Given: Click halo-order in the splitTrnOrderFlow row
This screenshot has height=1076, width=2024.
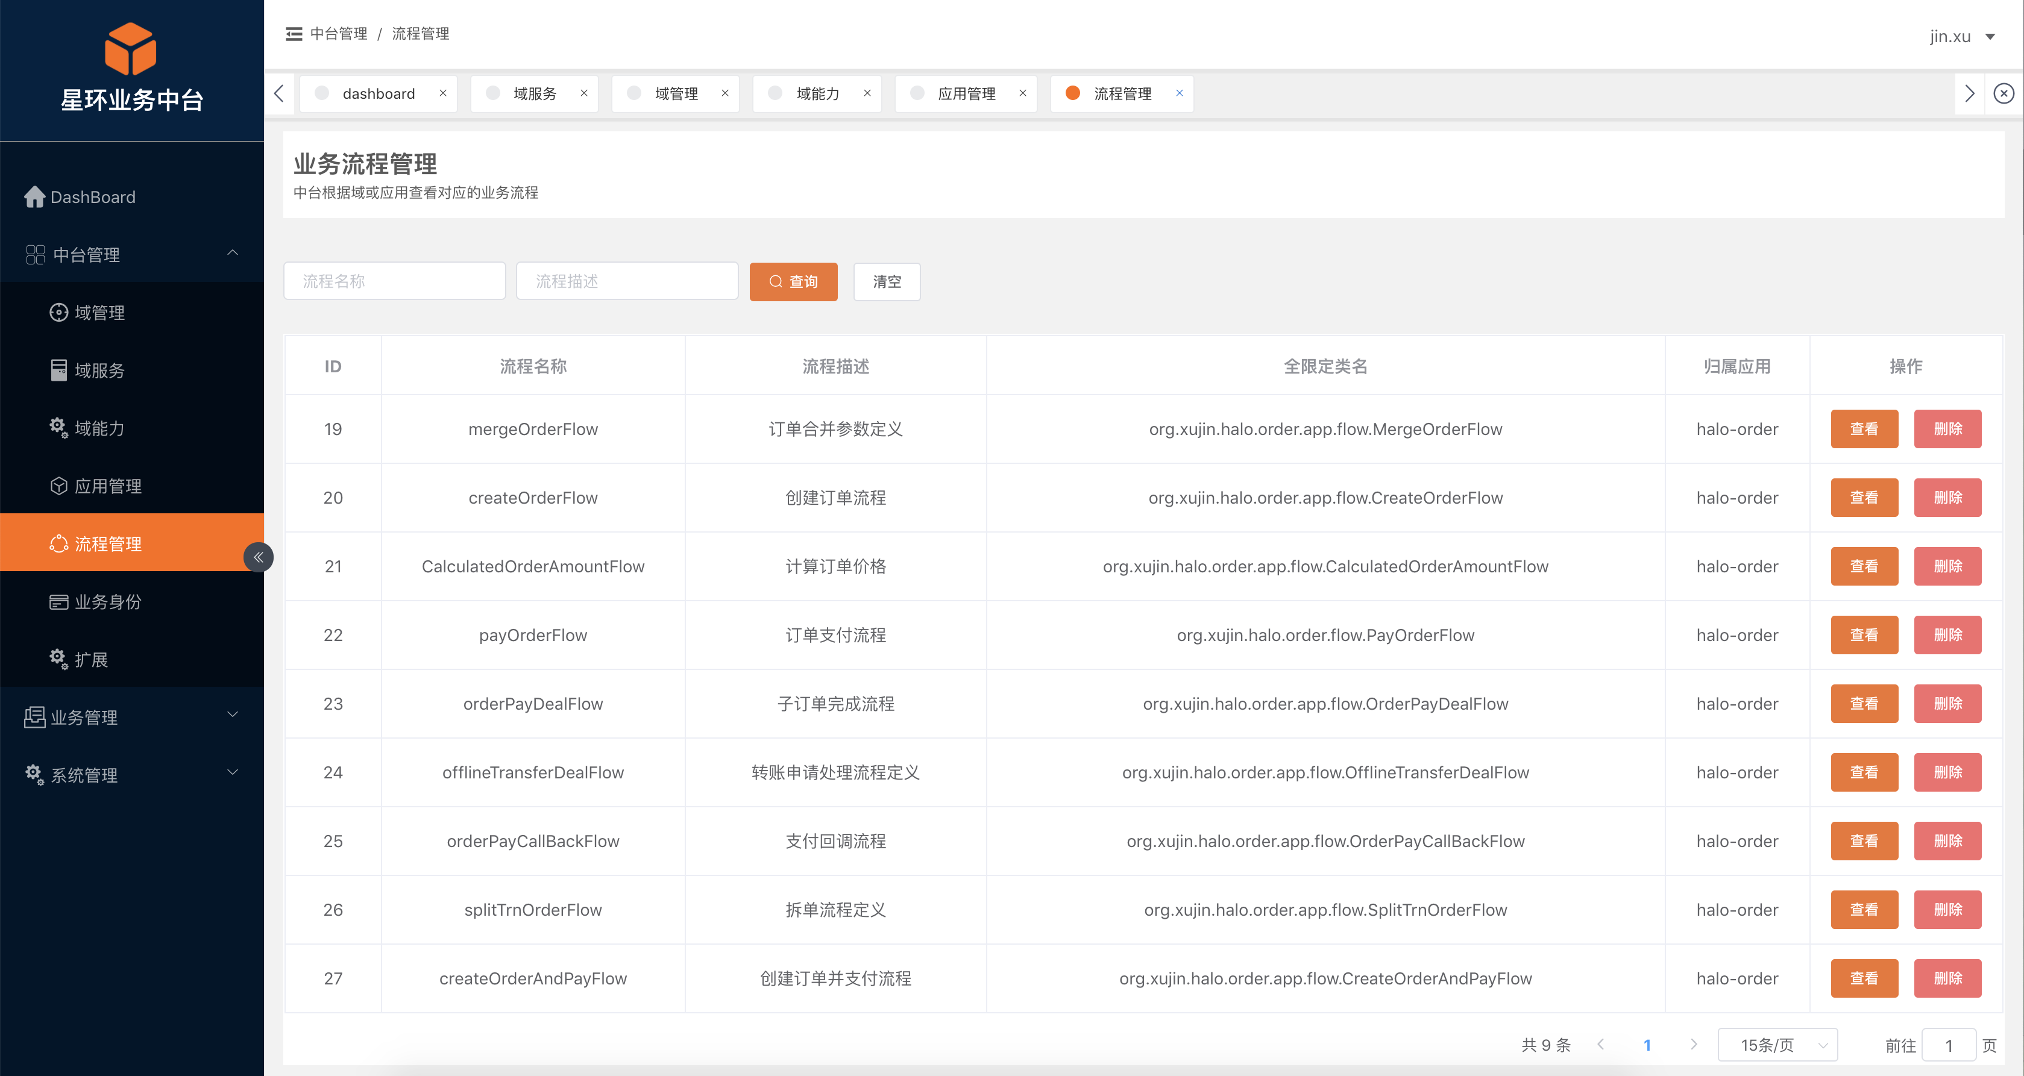Looking at the screenshot, I should (1736, 910).
